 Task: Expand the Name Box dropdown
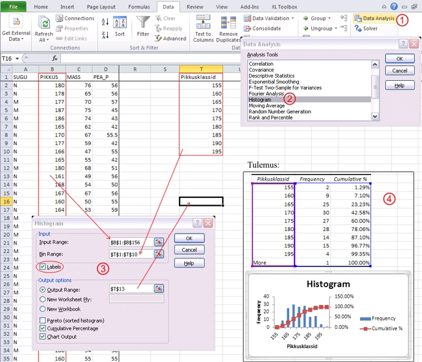pos(17,58)
